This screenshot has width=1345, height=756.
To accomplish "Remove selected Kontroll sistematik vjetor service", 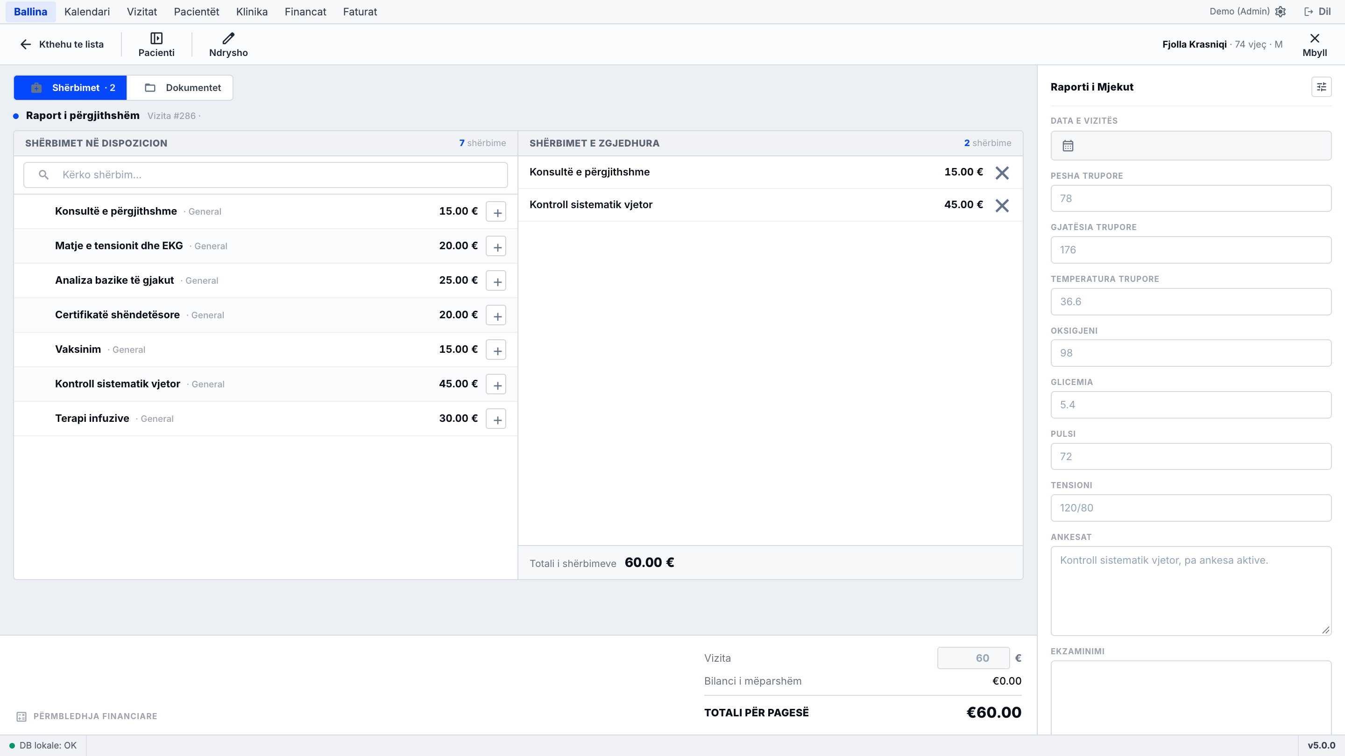I will coord(1001,205).
